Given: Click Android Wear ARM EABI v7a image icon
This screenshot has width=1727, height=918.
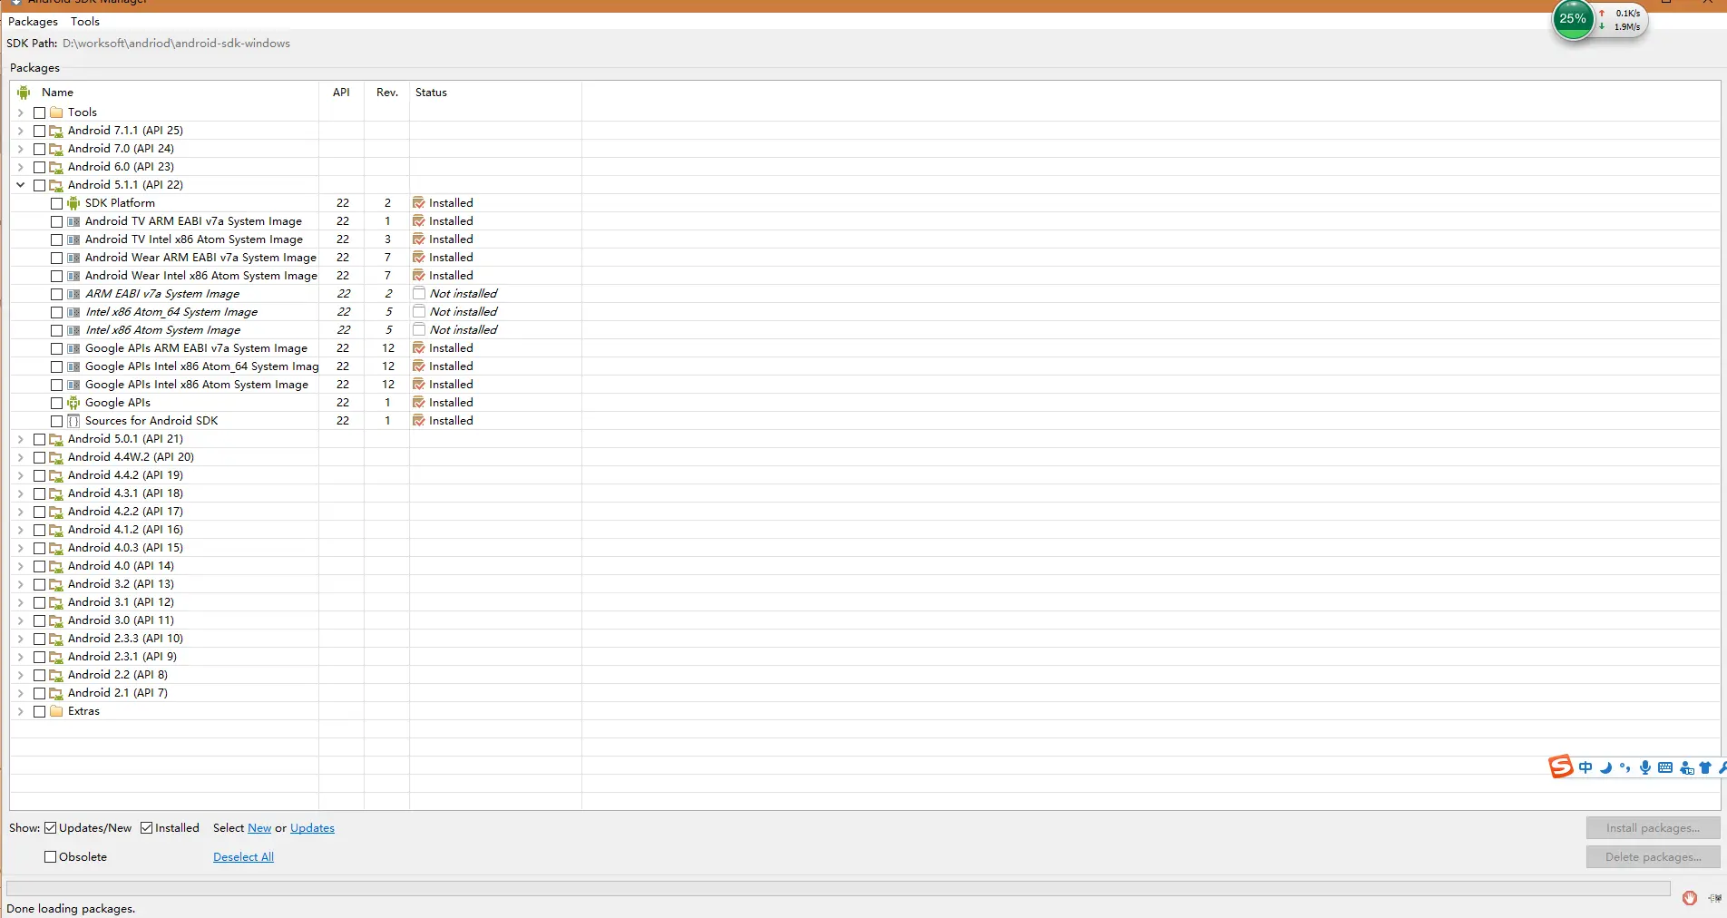Looking at the screenshot, I should (73, 258).
